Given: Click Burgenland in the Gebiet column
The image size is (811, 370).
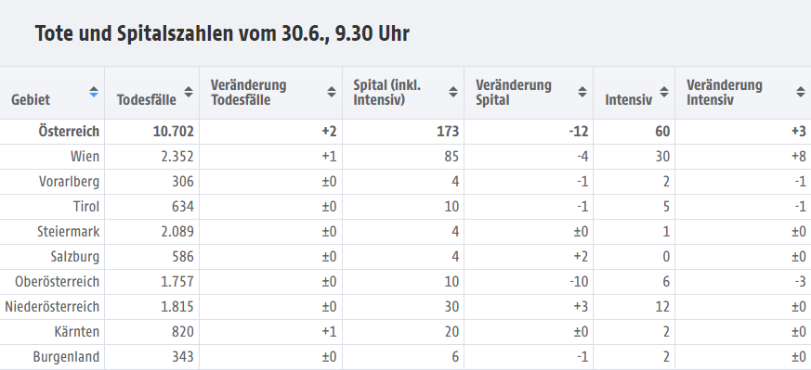Looking at the screenshot, I should coord(66,357).
